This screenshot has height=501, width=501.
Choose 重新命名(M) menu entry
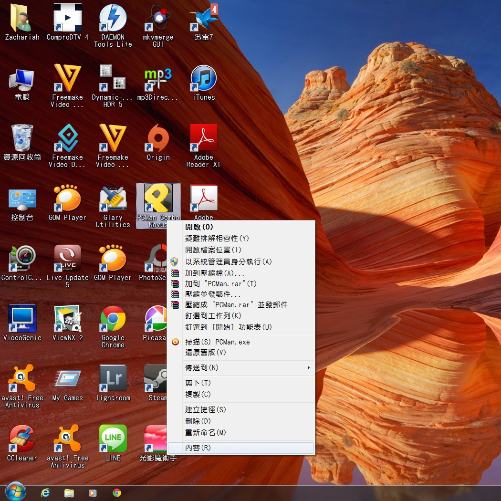click(241, 433)
